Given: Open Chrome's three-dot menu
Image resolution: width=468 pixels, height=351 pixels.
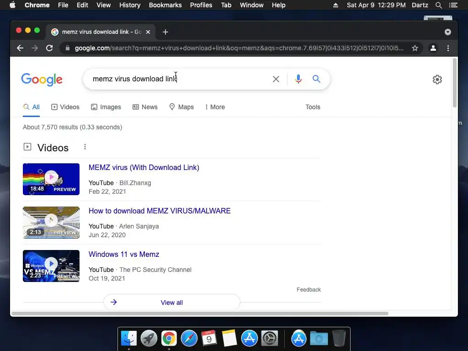Looking at the screenshot, I should [448, 48].
